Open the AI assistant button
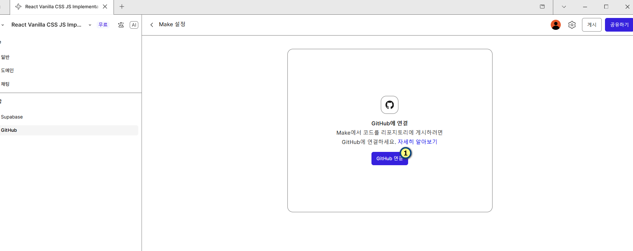 coord(134,25)
